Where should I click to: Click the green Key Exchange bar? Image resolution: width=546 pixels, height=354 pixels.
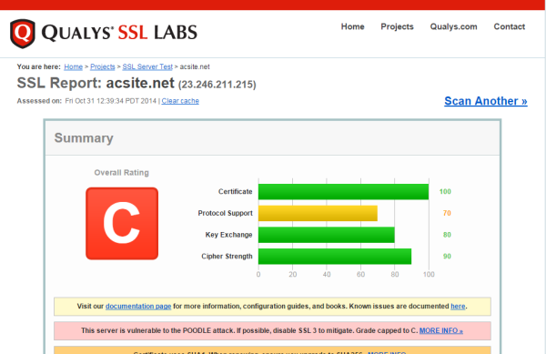click(327, 235)
